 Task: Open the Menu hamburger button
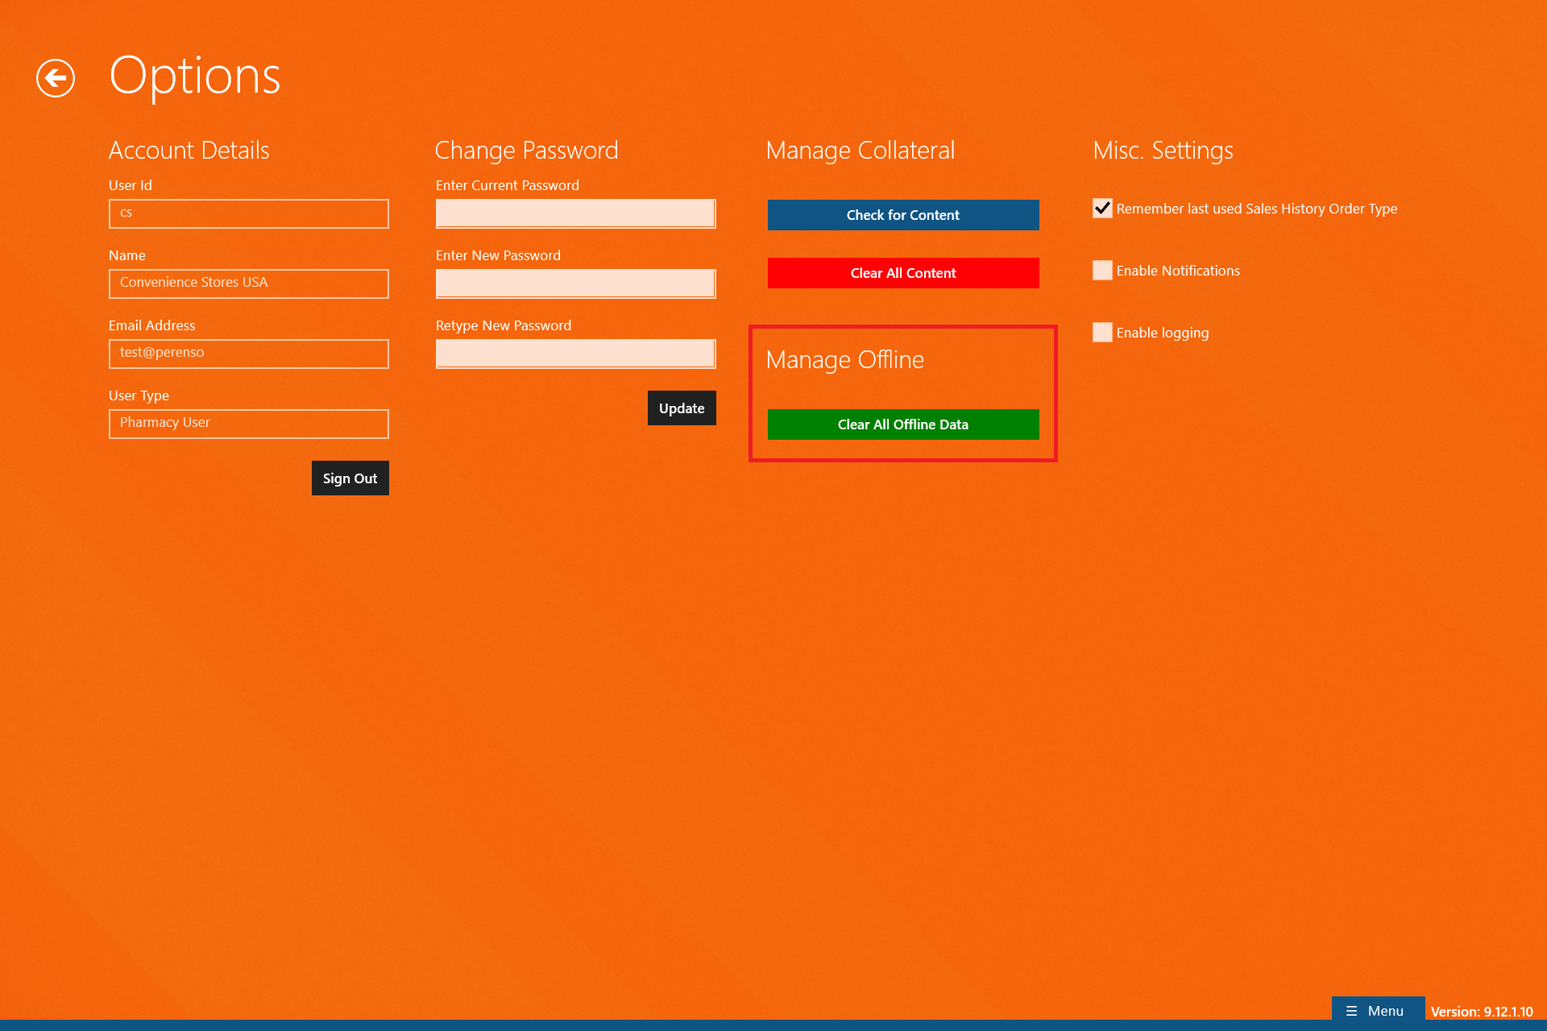click(1376, 1011)
